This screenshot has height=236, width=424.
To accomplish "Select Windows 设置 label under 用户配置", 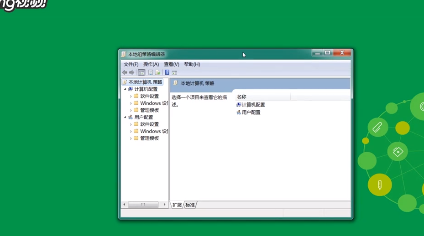I will coord(154,131).
